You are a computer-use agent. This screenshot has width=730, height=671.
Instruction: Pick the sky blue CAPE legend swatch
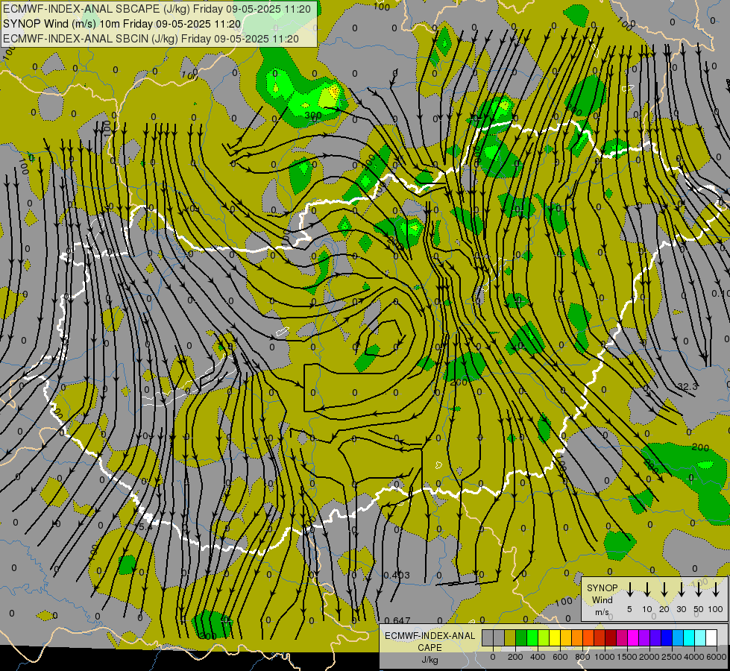point(679,637)
